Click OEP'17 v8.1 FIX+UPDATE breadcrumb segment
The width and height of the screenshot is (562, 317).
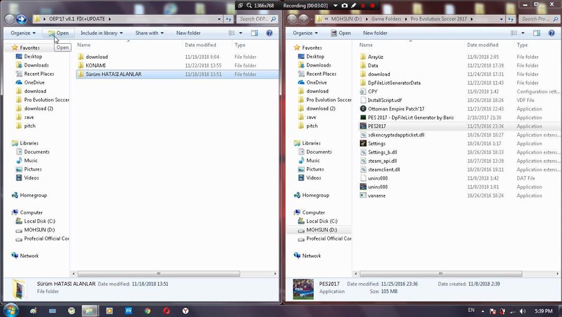point(77,19)
